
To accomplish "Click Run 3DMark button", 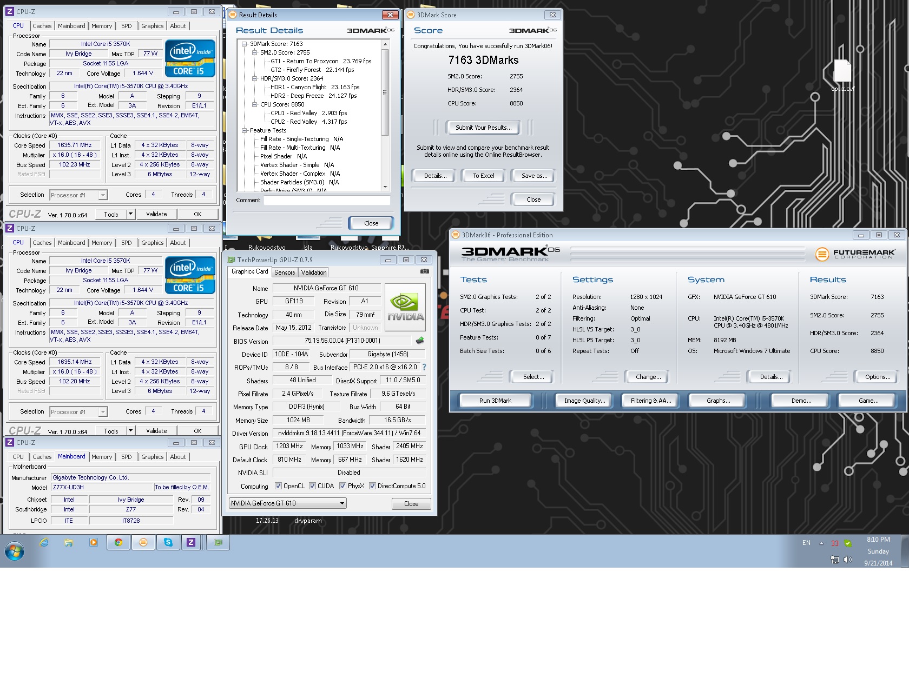I will [495, 401].
